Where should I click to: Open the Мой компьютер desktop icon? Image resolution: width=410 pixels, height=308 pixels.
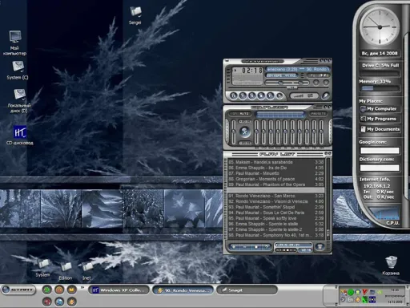pyautogui.click(x=15, y=43)
